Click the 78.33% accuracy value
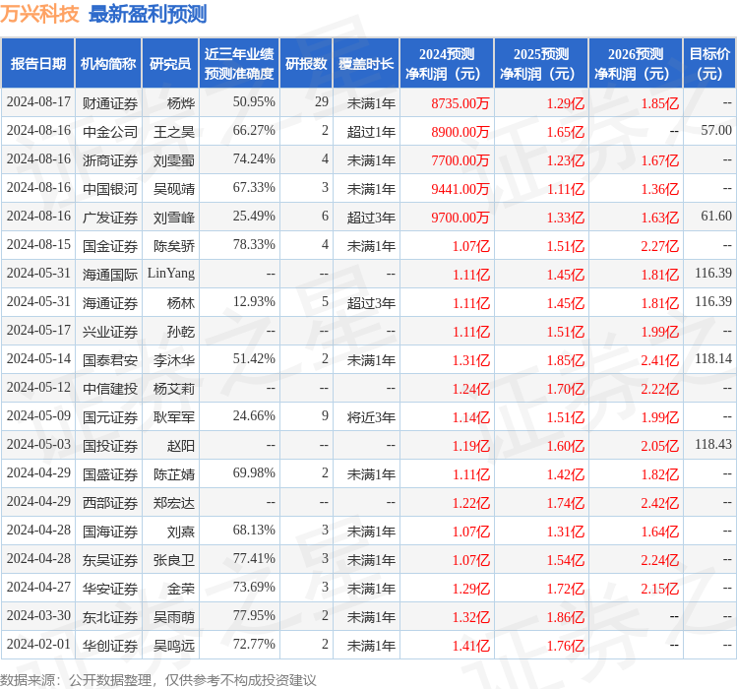This screenshot has width=737, height=689. tap(254, 244)
